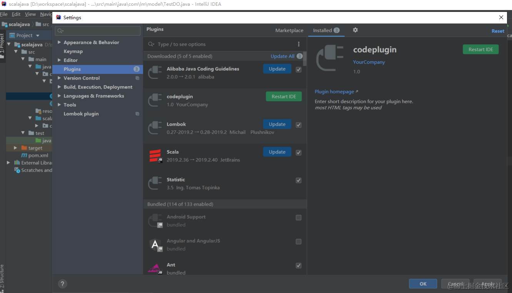The image size is (512, 293).
Task: Click the scalajava breadcrumb folder icon
Action: (x=5, y=24)
